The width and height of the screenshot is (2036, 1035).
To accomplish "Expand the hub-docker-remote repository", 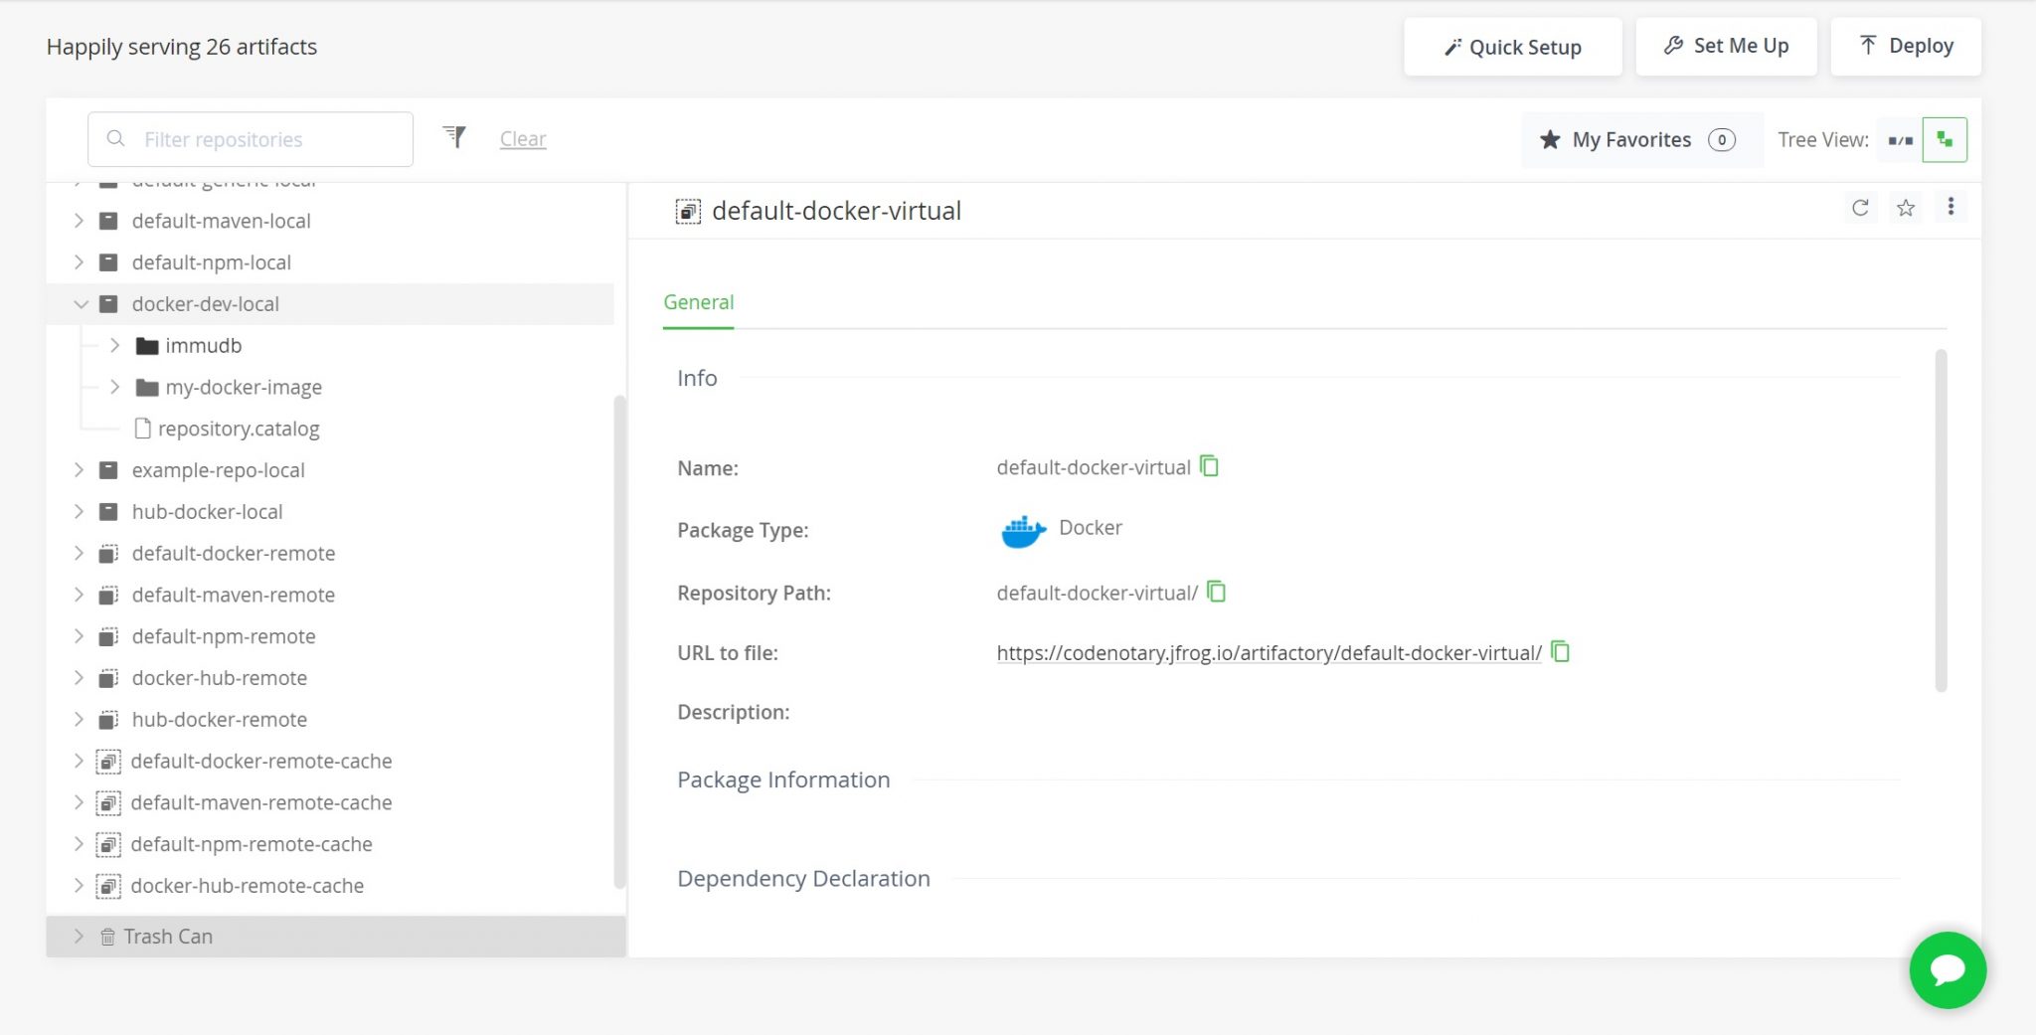I will coord(80,719).
